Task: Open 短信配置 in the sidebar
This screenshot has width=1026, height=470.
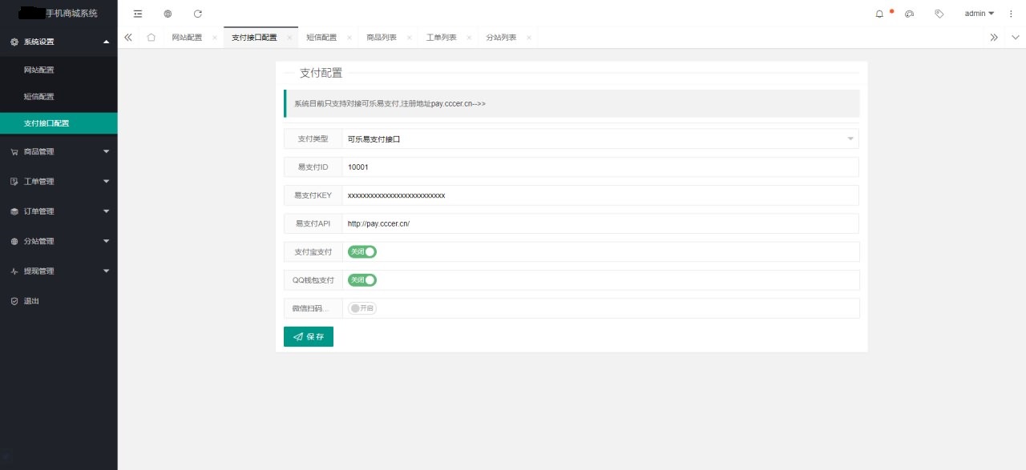Action: point(59,97)
